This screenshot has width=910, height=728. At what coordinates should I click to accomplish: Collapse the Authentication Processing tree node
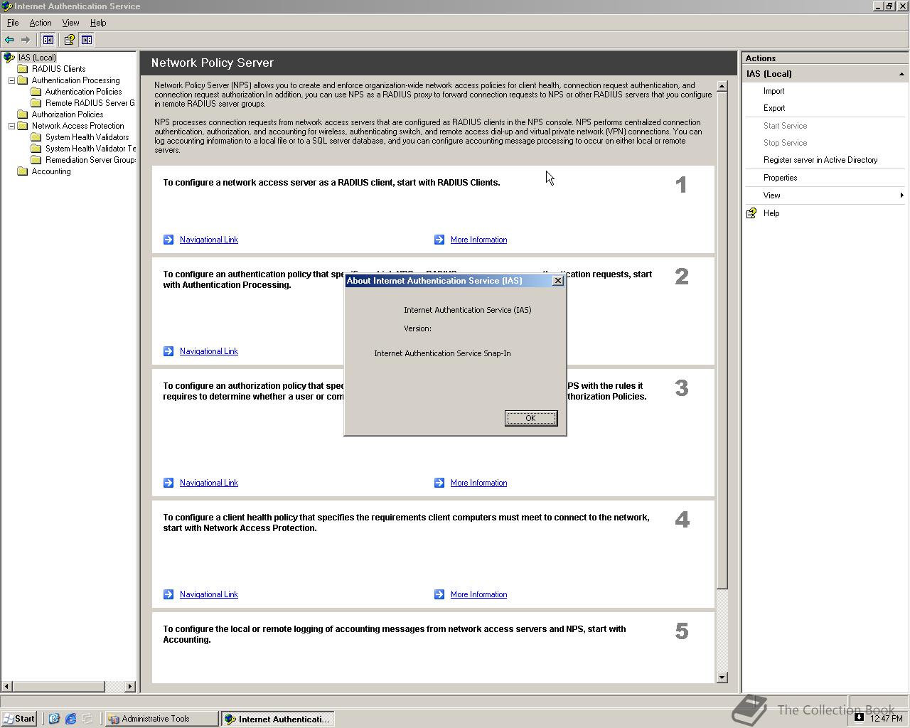pyautogui.click(x=11, y=80)
